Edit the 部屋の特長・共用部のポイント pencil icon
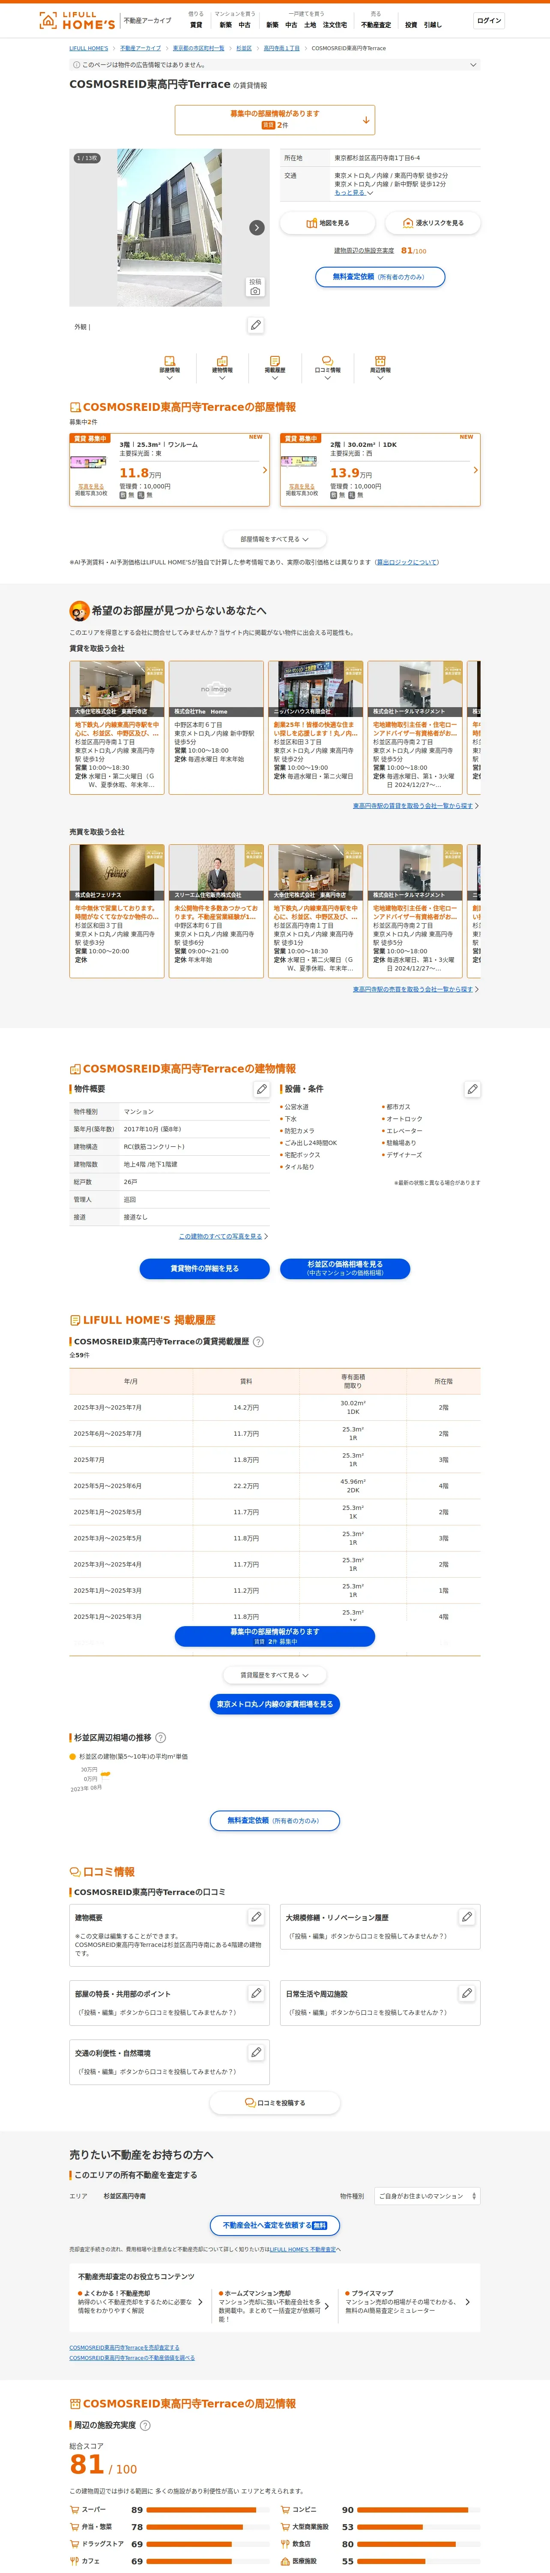 coord(256,1993)
